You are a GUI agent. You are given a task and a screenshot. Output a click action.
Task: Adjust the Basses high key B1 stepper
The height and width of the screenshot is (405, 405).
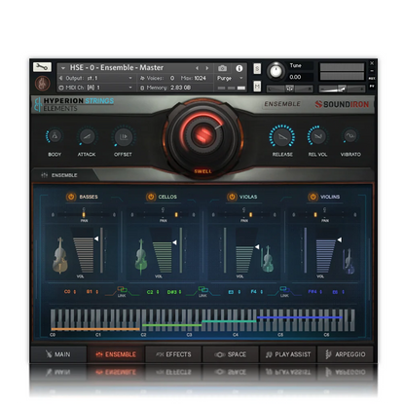pyautogui.click(x=97, y=292)
